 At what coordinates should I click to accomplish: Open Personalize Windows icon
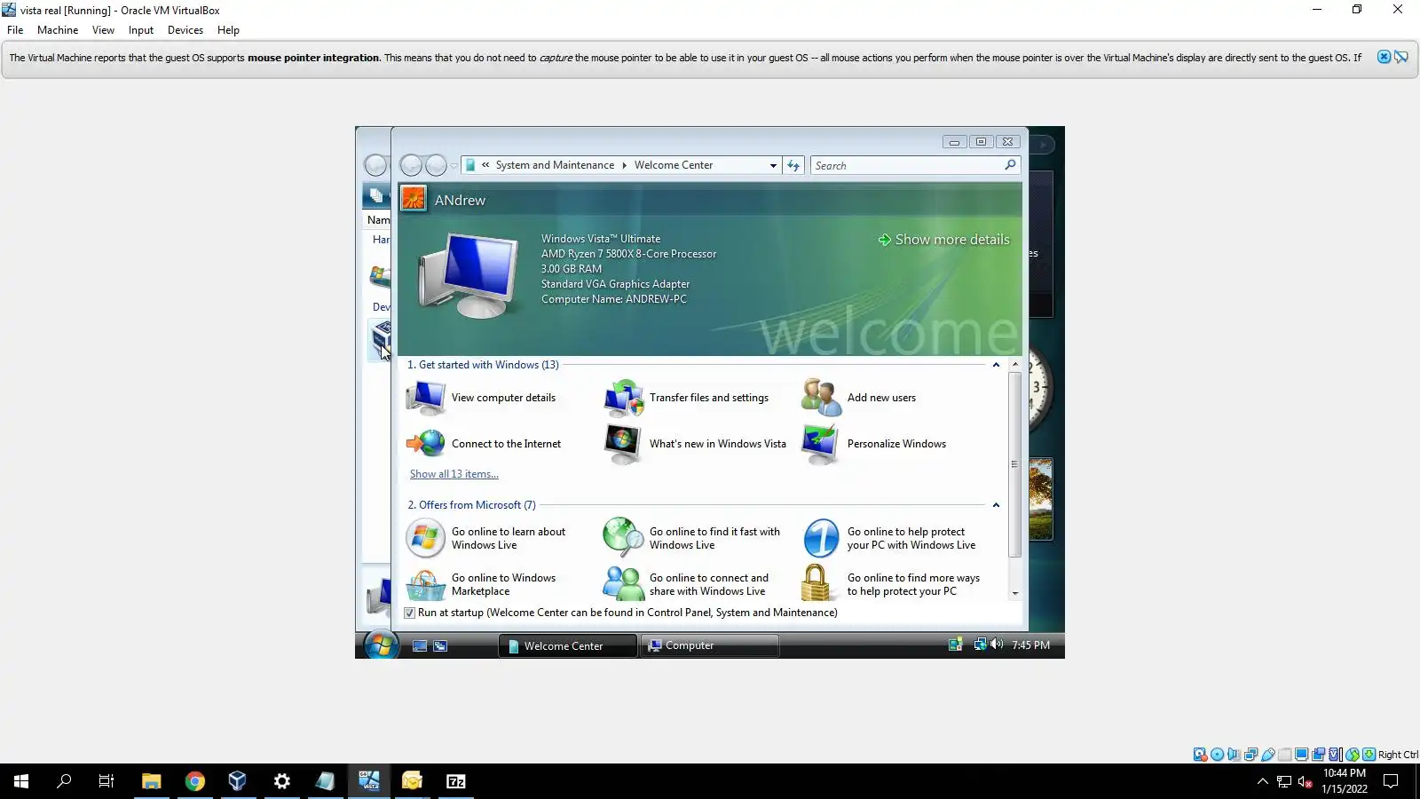[x=821, y=444]
